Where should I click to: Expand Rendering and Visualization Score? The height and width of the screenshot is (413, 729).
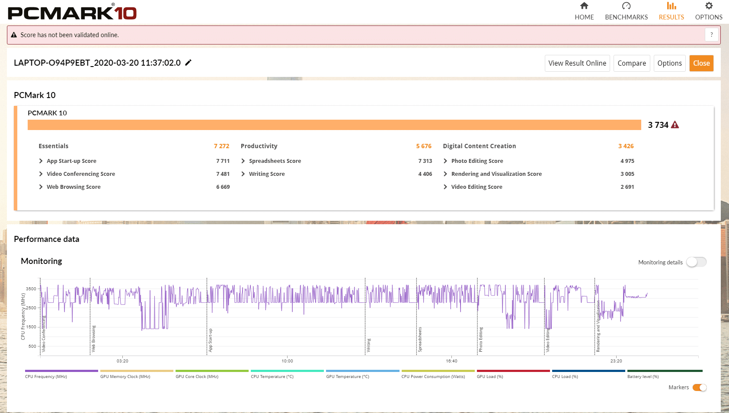pyautogui.click(x=445, y=174)
